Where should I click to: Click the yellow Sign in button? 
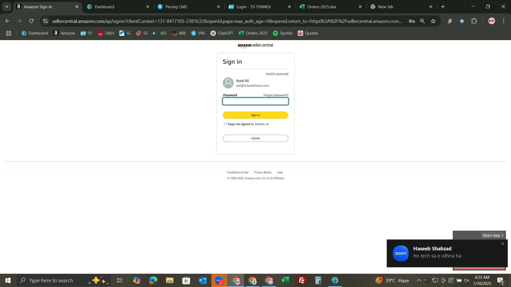point(255,115)
